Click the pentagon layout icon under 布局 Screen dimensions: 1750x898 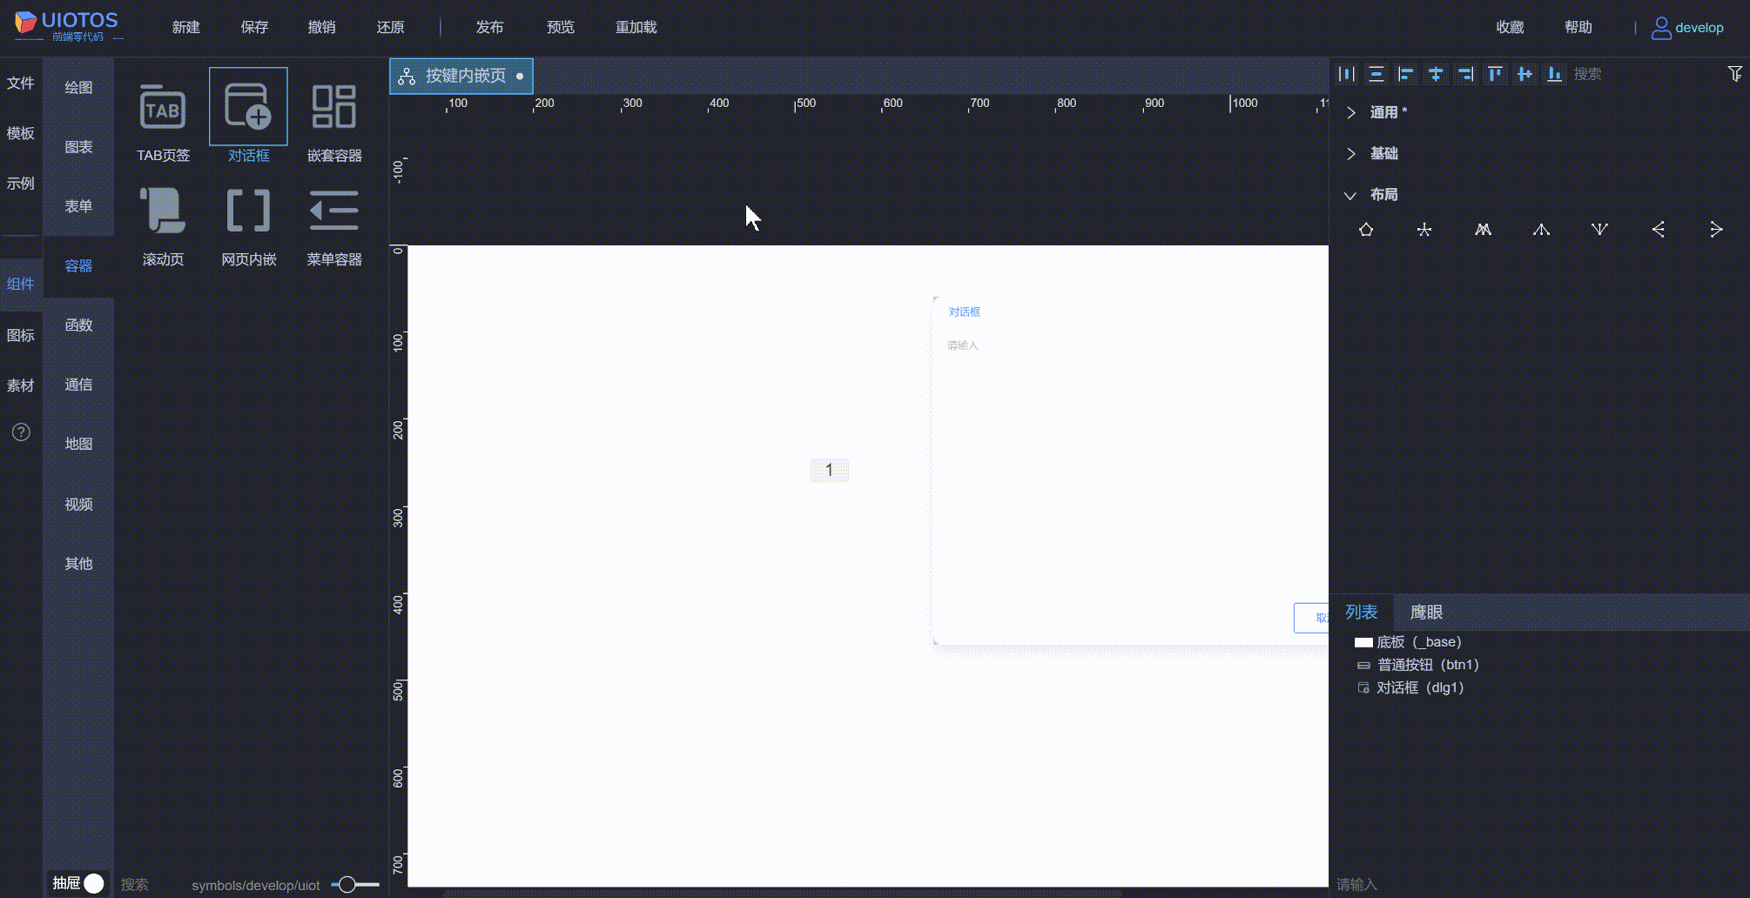coord(1367,229)
